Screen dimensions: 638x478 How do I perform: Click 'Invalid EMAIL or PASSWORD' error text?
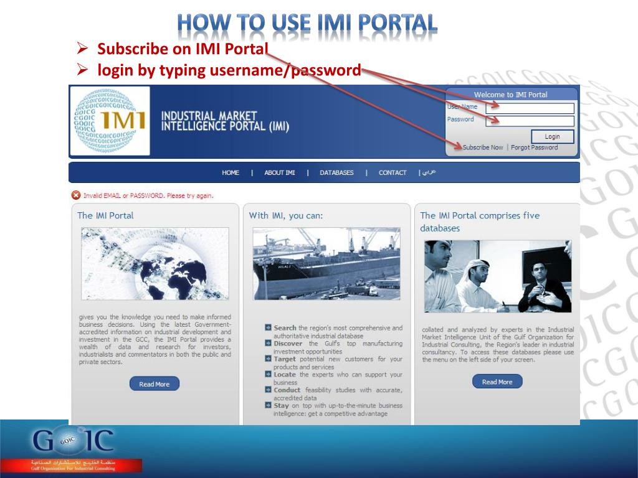(148, 195)
